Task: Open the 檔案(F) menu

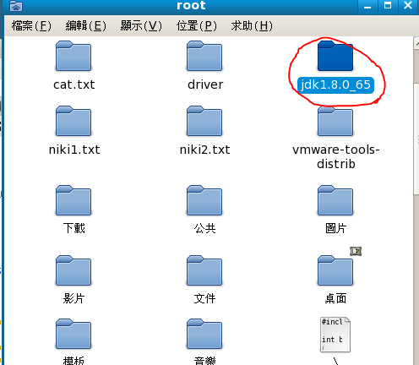Action: (x=31, y=26)
